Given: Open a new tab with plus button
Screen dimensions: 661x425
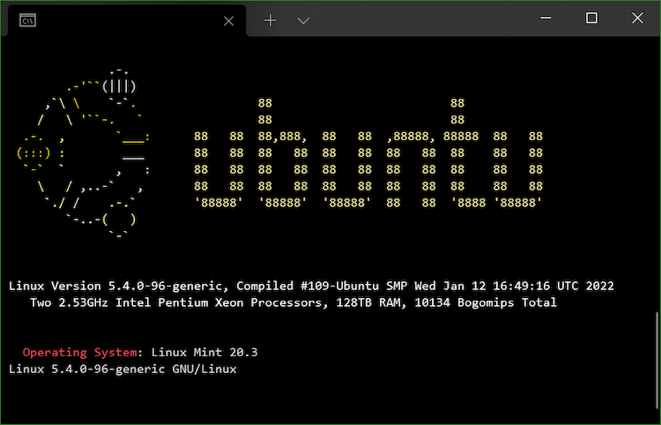Looking at the screenshot, I should [x=271, y=19].
